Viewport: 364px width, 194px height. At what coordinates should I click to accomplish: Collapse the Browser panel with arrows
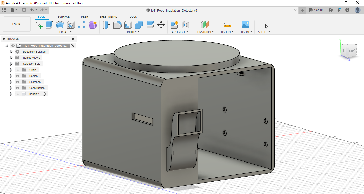coord(4,39)
